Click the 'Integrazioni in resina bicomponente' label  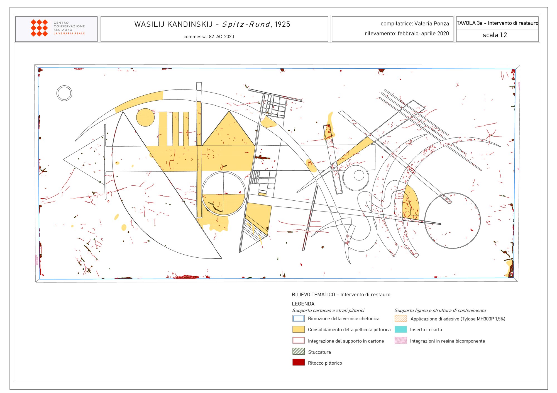coord(447,341)
